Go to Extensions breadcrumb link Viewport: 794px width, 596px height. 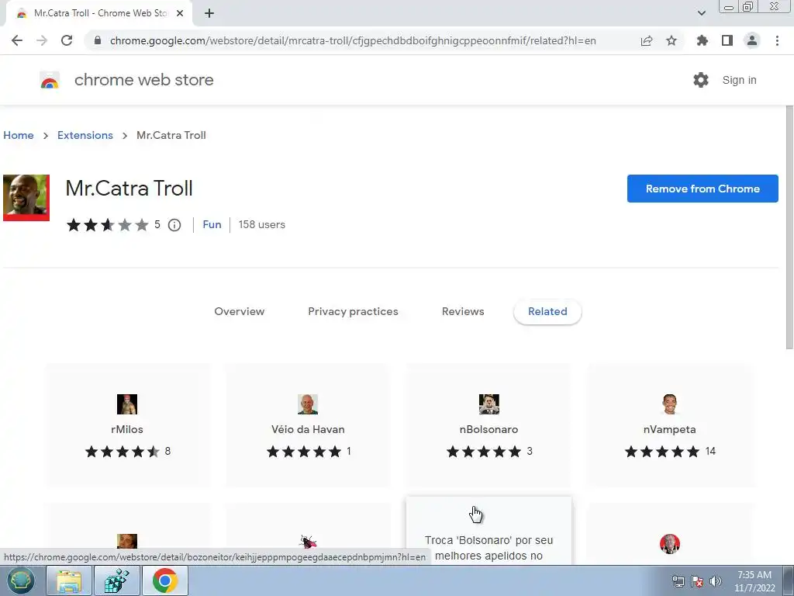point(85,135)
